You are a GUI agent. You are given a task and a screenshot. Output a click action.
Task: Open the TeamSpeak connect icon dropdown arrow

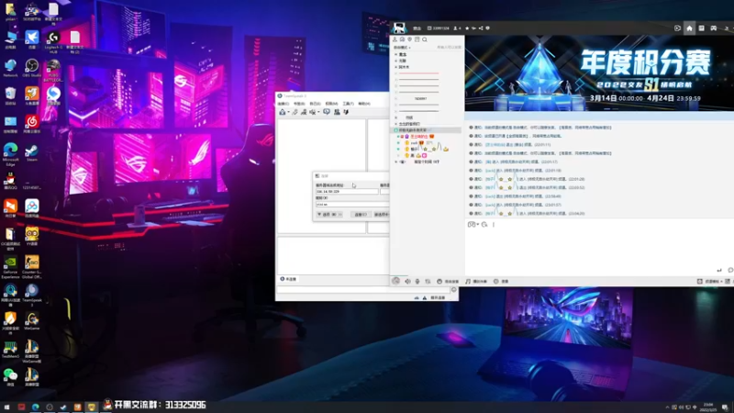(288, 112)
